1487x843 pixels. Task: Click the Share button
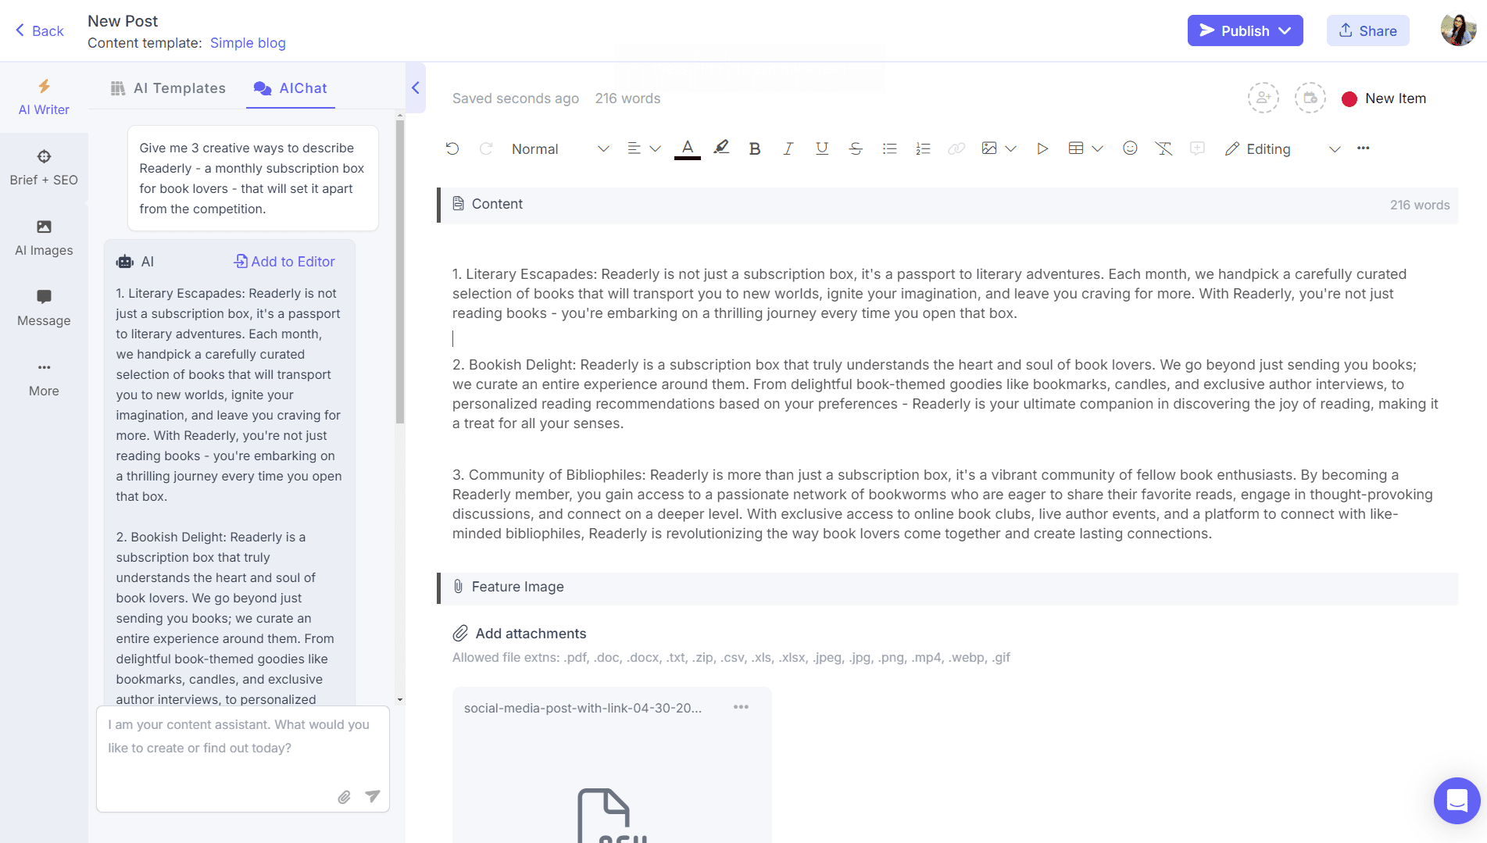1367,30
